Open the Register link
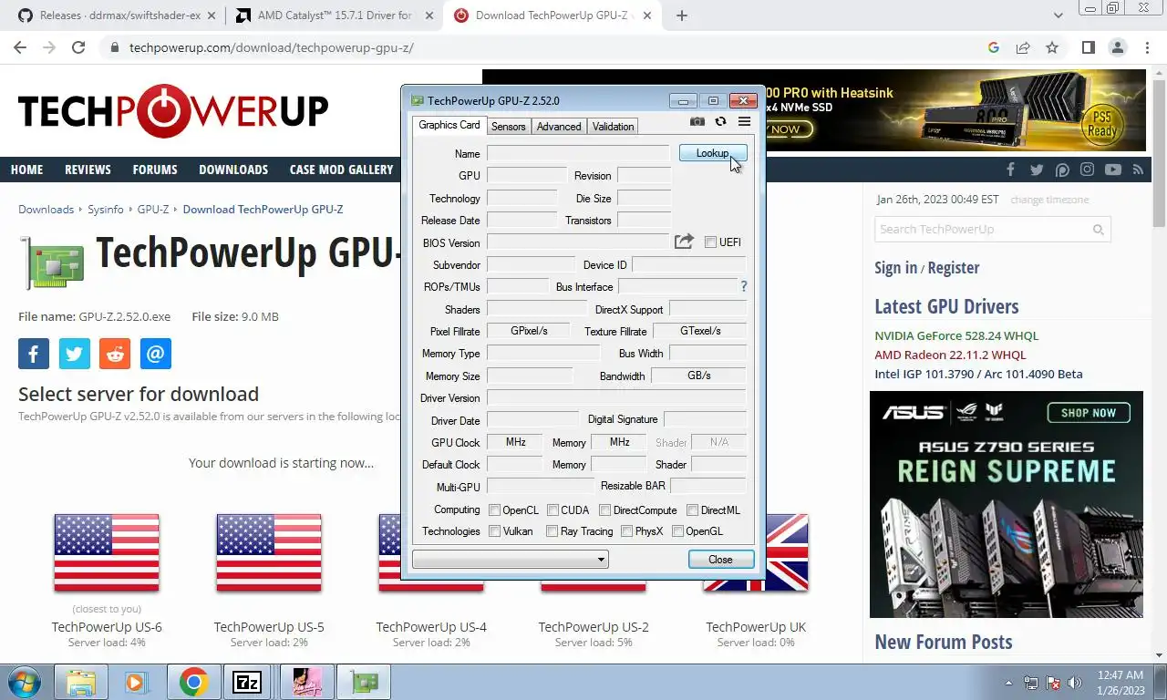Image resolution: width=1167 pixels, height=700 pixels. (x=954, y=267)
